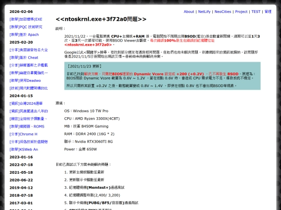Click the red Dynamic Vcore text
This screenshot has height=210, width=281.
[x=148, y=74]
